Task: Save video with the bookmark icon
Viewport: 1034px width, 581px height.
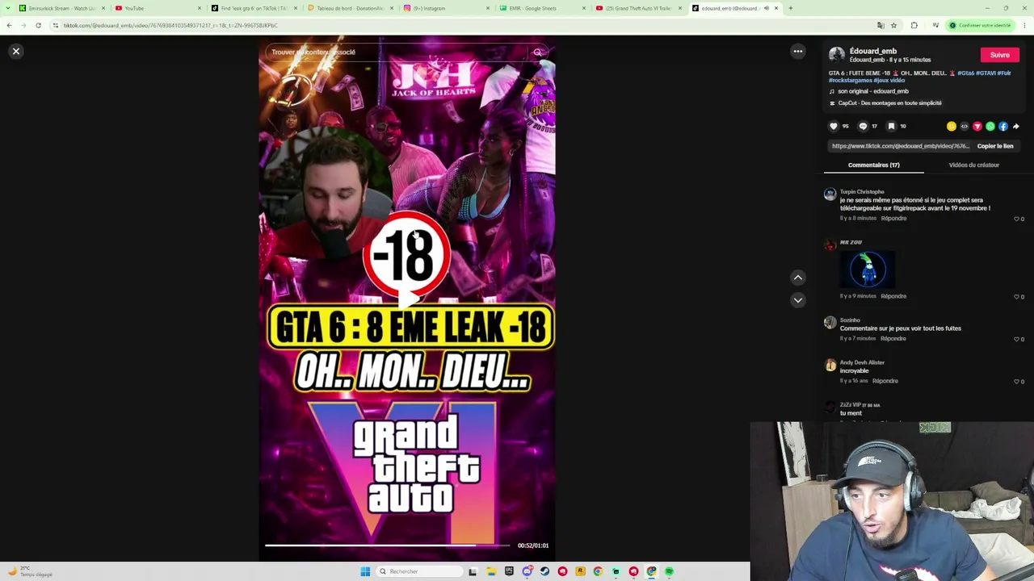Action: (891, 126)
